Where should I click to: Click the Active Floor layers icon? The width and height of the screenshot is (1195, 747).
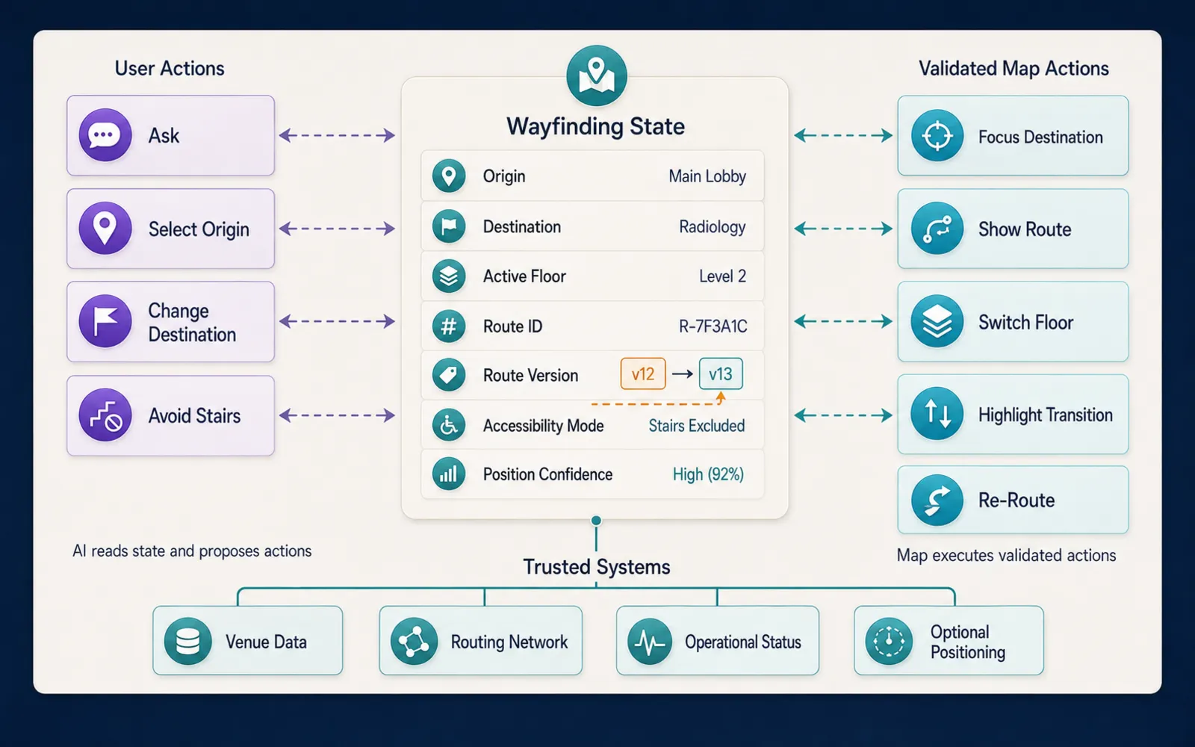pos(449,276)
